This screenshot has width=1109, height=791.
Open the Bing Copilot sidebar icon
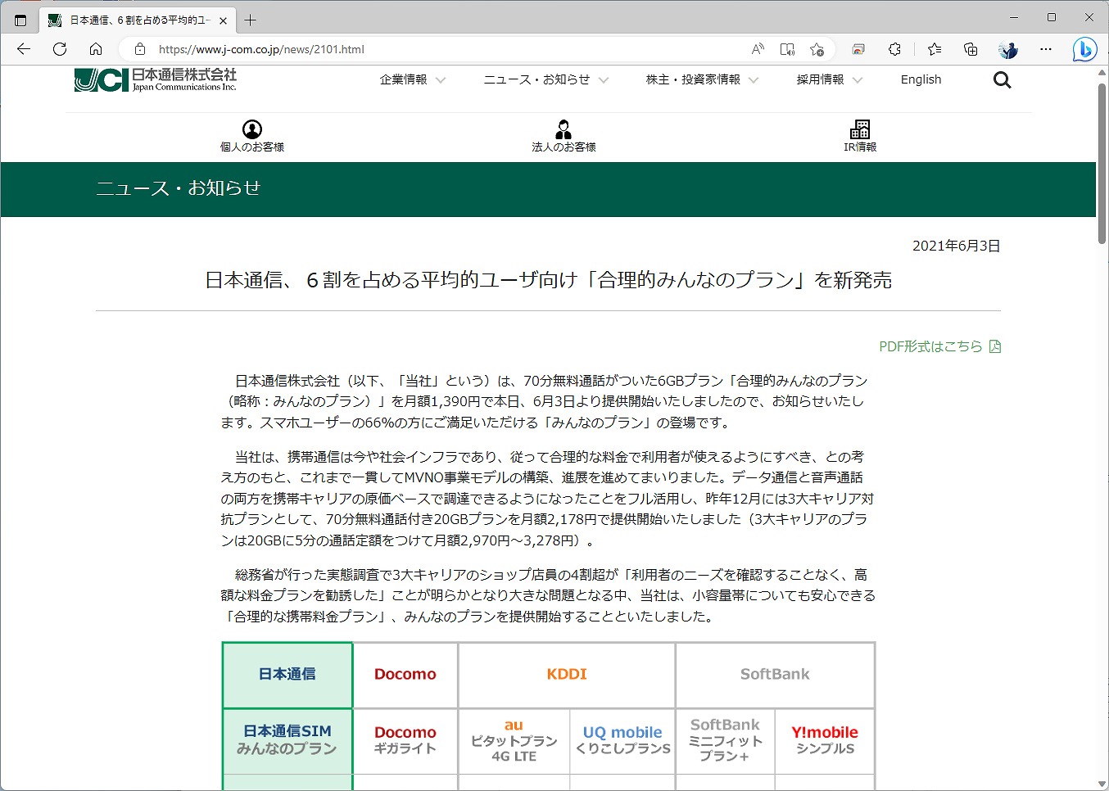point(1085,49)
